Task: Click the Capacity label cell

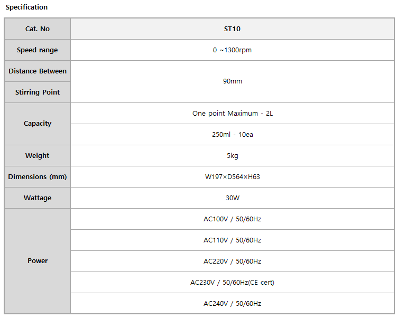Action: click(38, 124)
